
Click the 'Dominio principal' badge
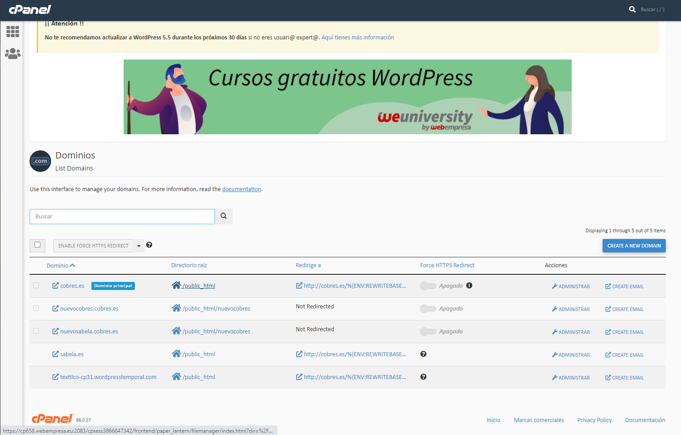point(113,286)
